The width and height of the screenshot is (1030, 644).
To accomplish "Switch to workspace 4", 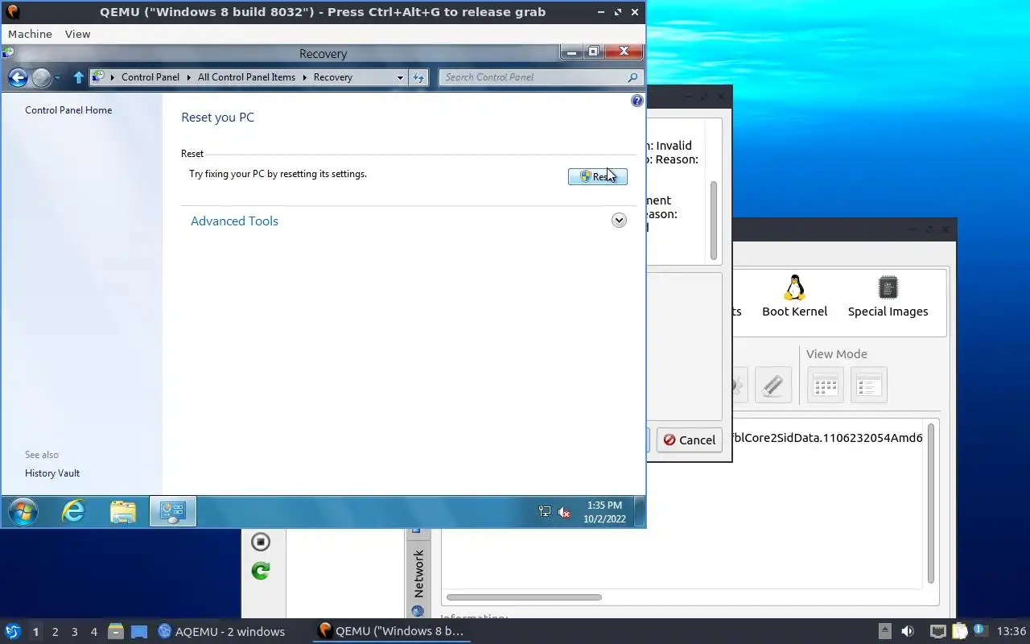I will coord(93,632).
